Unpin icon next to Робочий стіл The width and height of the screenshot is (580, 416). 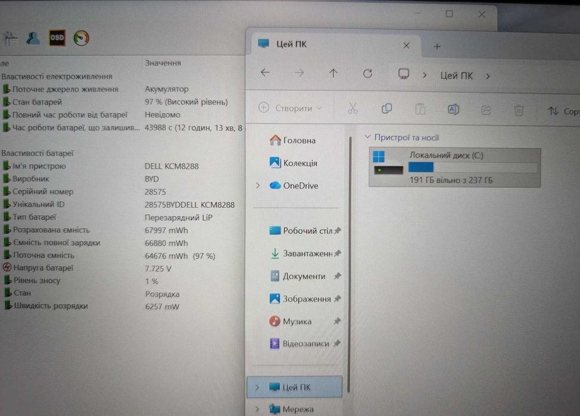pyautogui.click(x=338, y=231)
